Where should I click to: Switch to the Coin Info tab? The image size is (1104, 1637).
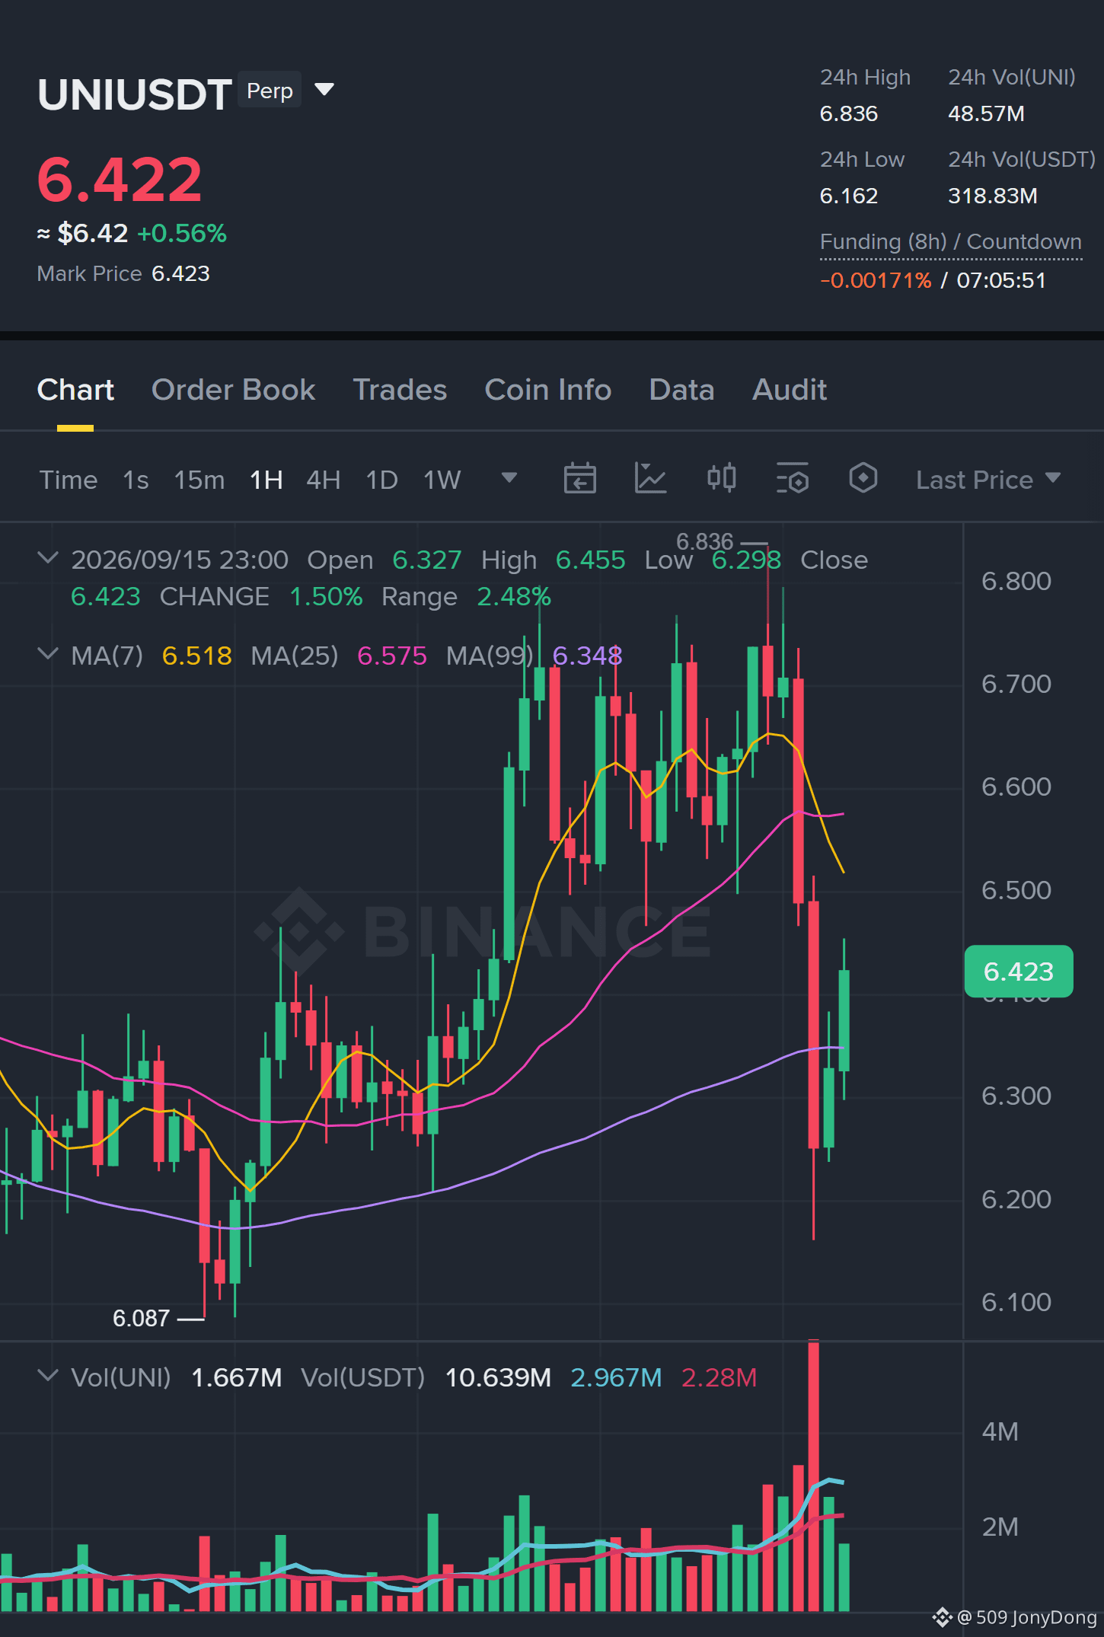[547, 390]
